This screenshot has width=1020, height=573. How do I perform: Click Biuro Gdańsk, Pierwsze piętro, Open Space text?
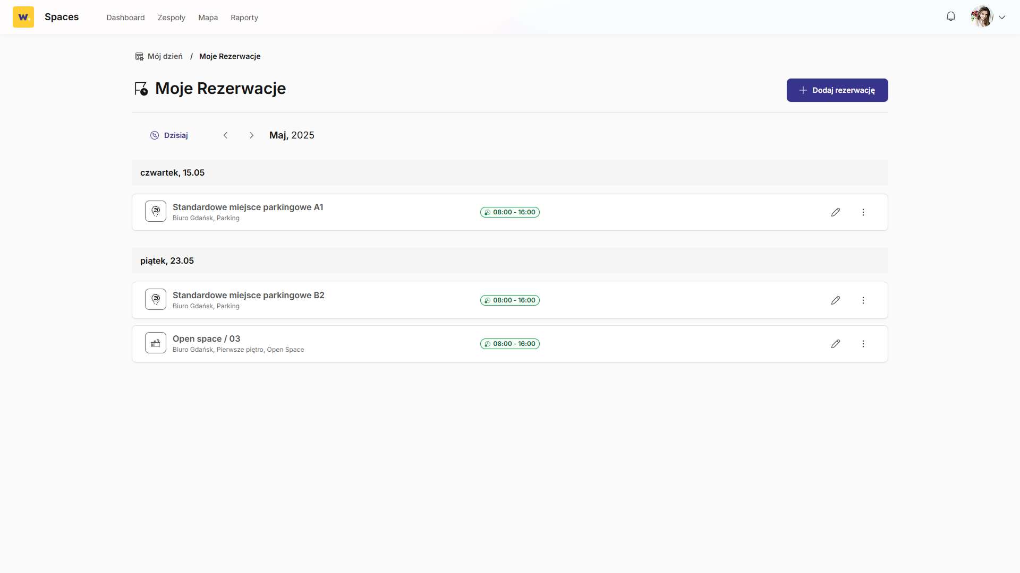(238, 350)
